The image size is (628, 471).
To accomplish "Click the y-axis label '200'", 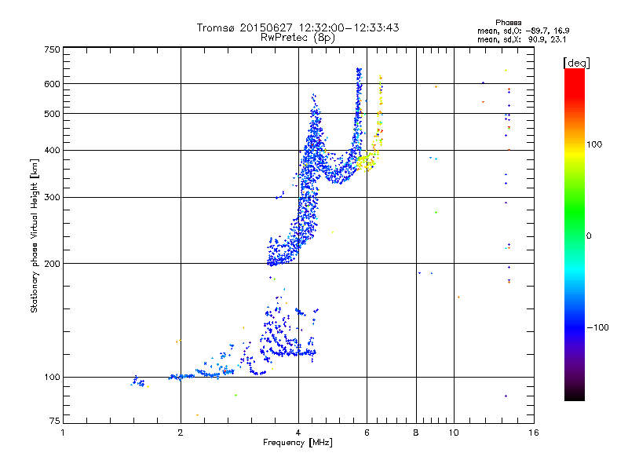I will pos(52,264).
